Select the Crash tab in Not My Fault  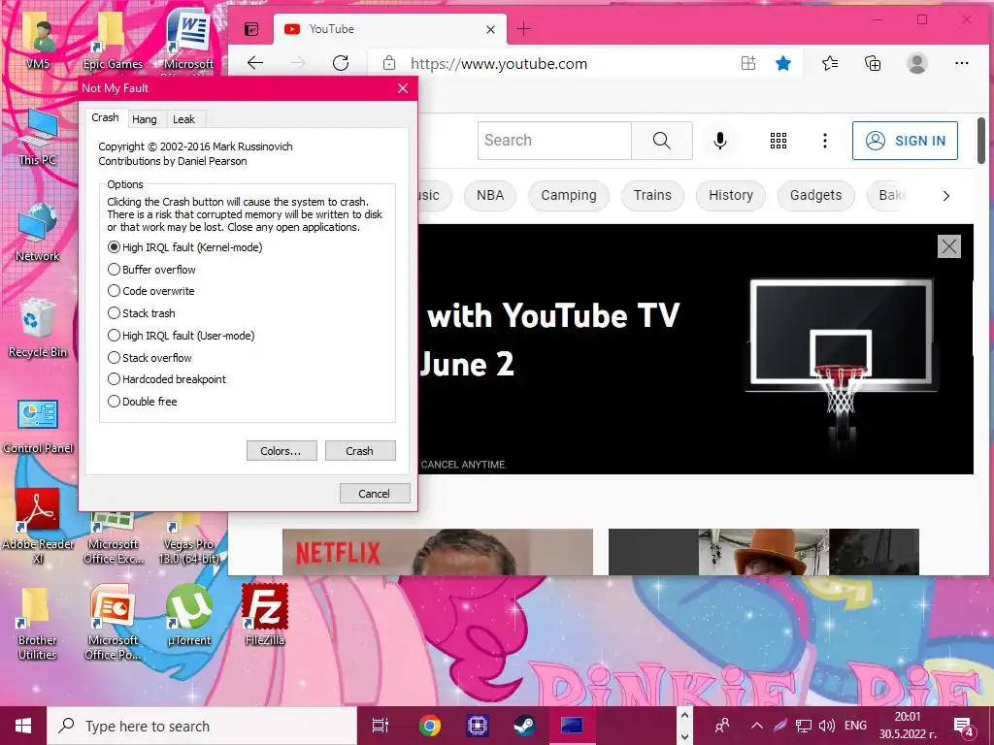coord(105,117)
